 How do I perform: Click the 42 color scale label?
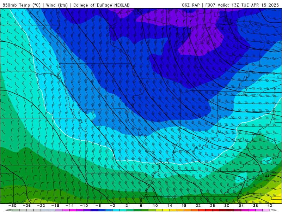[x=270, y=206]
